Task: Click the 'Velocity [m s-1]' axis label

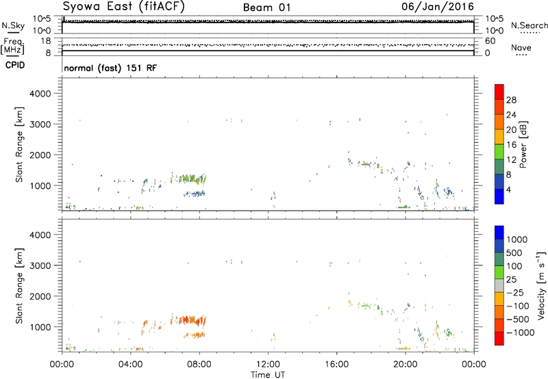Action: (540, 285)
